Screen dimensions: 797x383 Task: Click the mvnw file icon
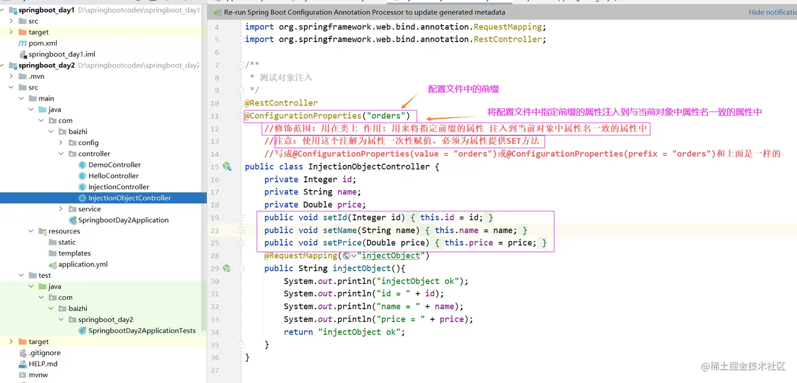[x=23, y=375]
